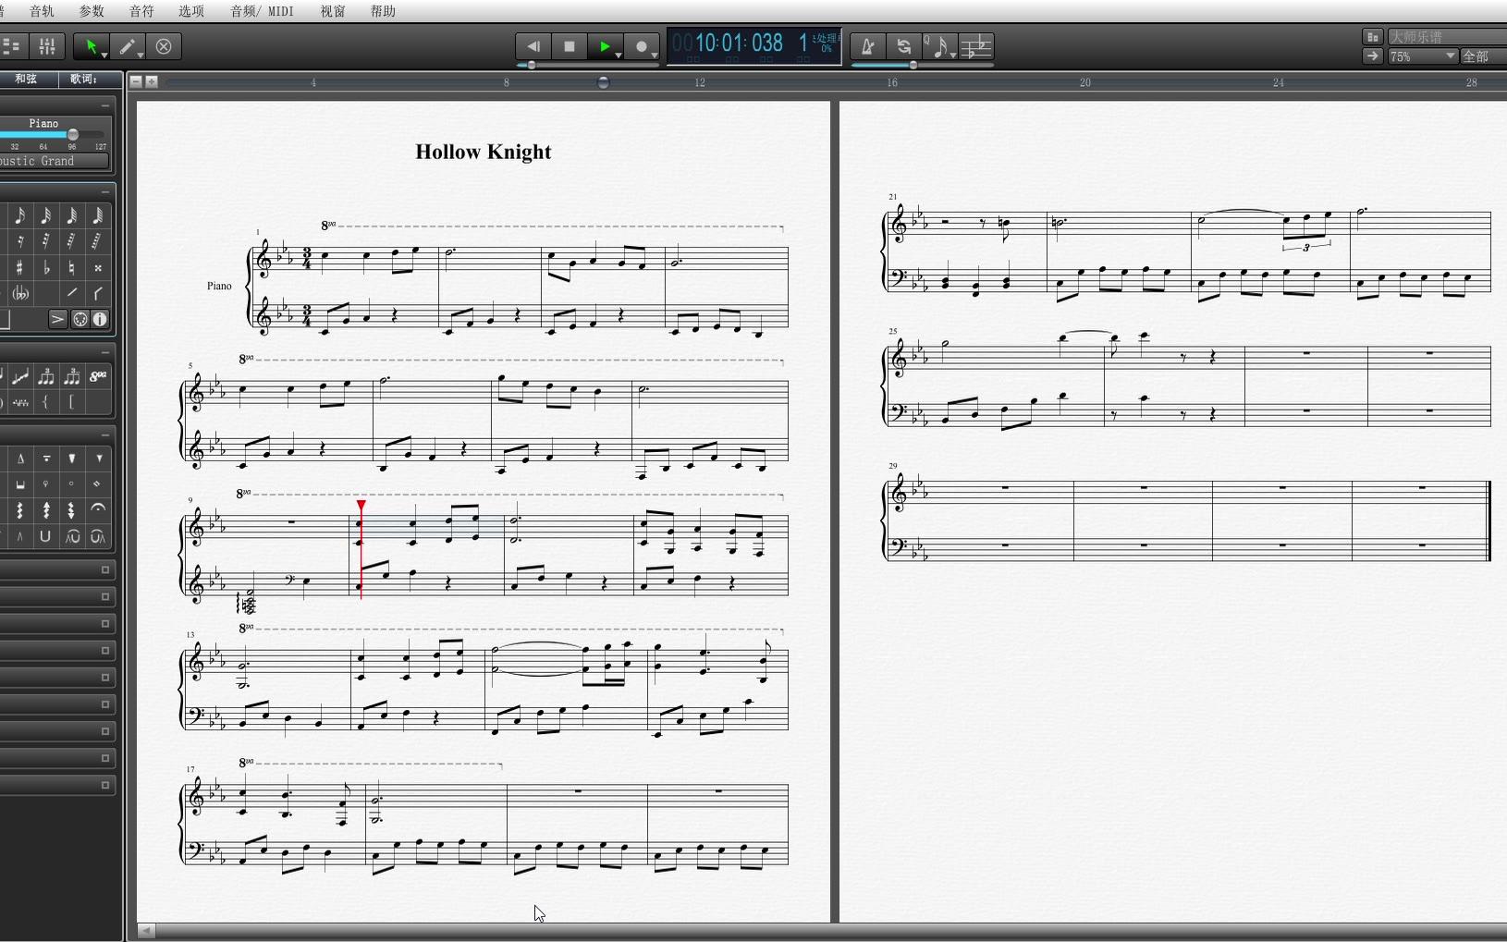Stop playback
The width and height of the screenshot is (1507, 942).
point(570,46)
